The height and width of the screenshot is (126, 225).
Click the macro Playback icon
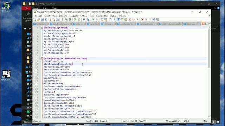coord(150,20)
